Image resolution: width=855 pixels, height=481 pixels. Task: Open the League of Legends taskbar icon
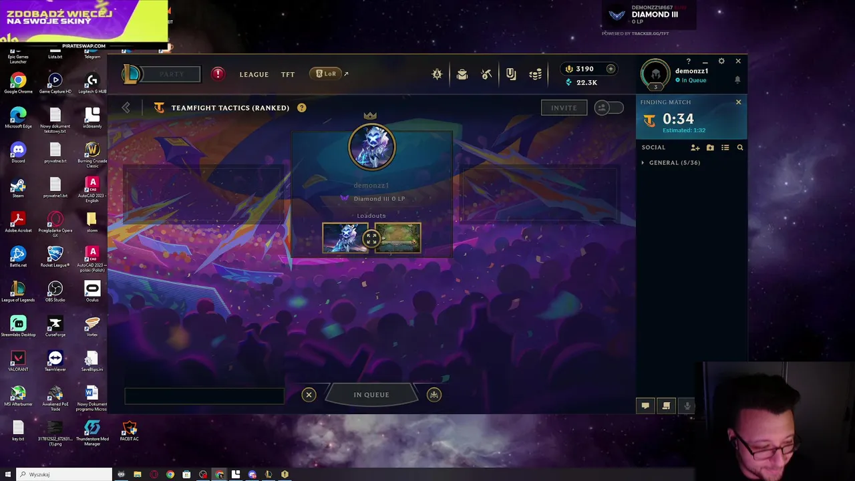pyautogui.click(x=269, y=474)
